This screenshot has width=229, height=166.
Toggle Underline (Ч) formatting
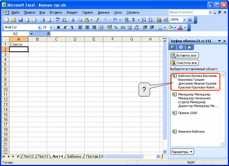(x=71, y=27)
